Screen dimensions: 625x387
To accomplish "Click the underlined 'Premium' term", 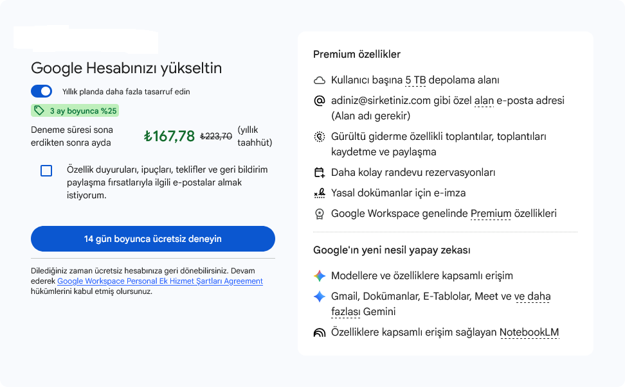I will [491, 214].
